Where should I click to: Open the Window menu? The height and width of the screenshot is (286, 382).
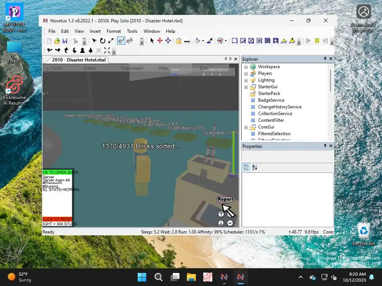pyautogui.click(x=152, y=31)
